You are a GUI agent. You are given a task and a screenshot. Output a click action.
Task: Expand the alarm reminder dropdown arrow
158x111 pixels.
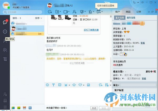click(x=93, y=12)
